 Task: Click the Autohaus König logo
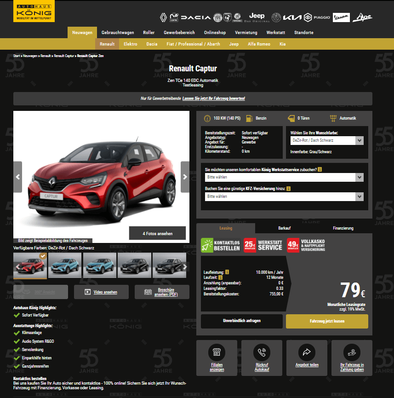coord(34,11)
